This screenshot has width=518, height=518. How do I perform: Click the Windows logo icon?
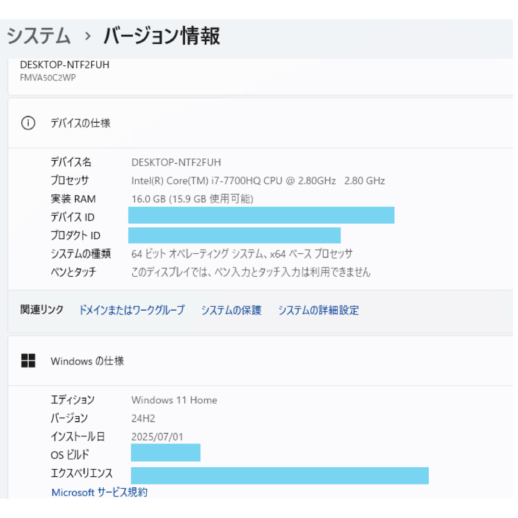point(28,361)
